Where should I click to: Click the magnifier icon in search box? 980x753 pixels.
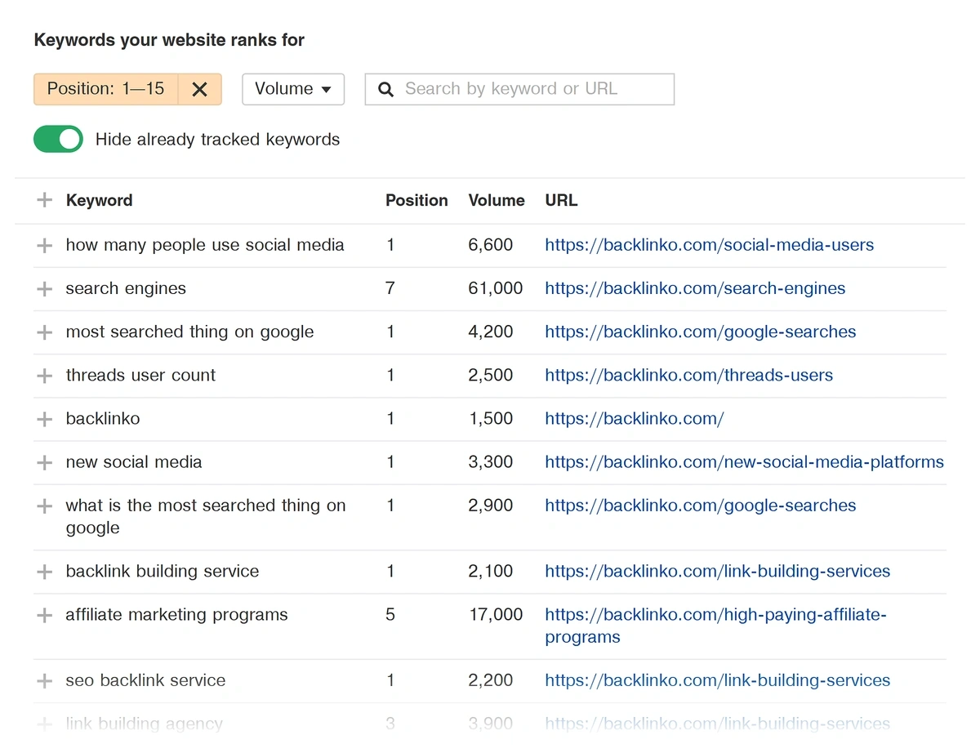tap(386, 89)
